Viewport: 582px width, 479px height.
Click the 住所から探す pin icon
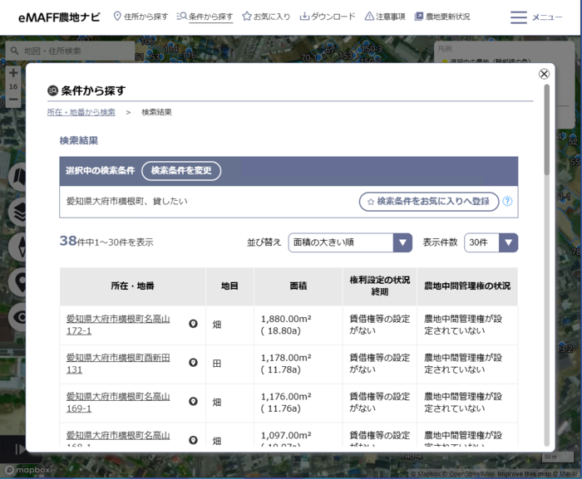117,16
